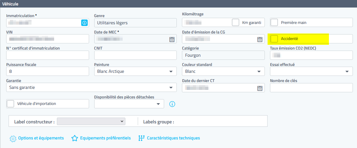
Task: Click the Véhicule section header
Action: pos(178,4)
